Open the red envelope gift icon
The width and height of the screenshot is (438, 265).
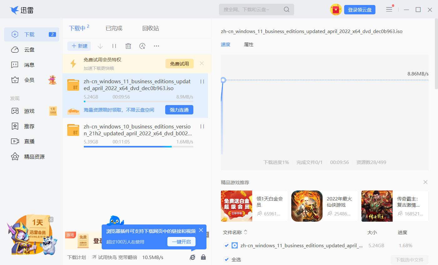336,10
